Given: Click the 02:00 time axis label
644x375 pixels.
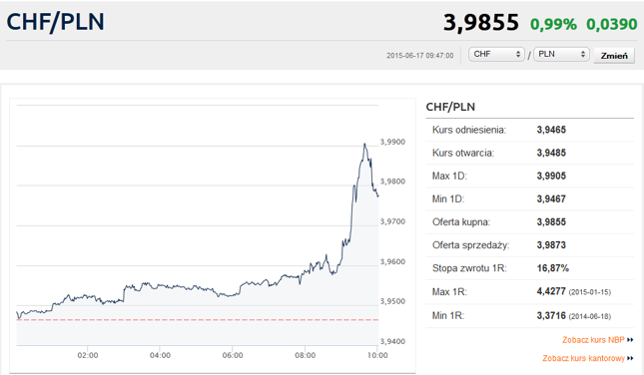Looking at the screenshot, I should tap(88, 355).
